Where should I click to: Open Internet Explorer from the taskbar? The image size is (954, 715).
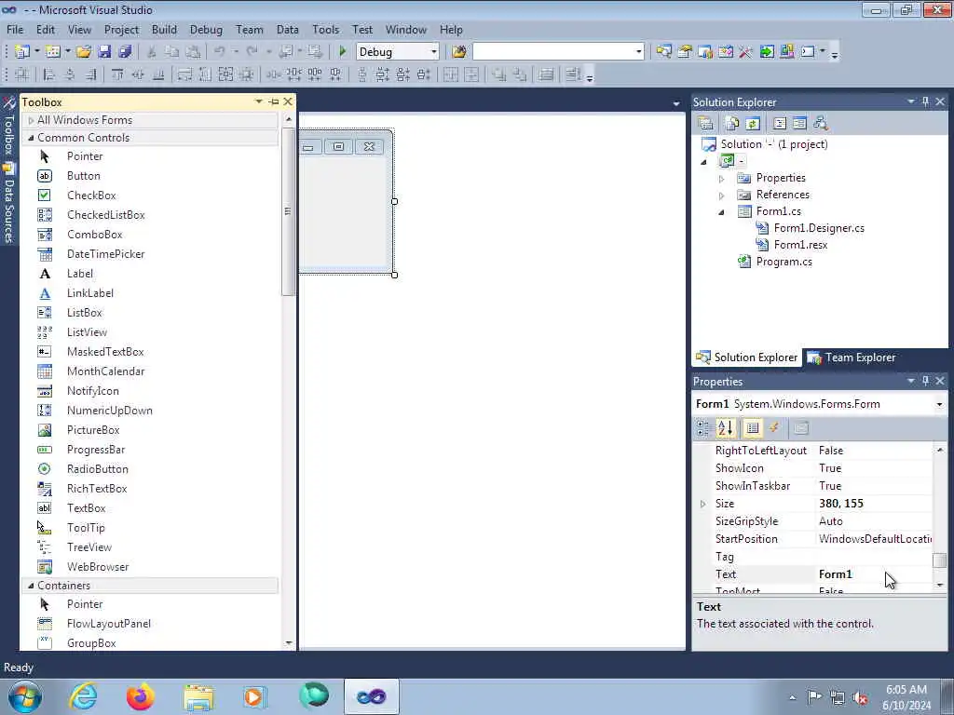click(x=83, y=696)
